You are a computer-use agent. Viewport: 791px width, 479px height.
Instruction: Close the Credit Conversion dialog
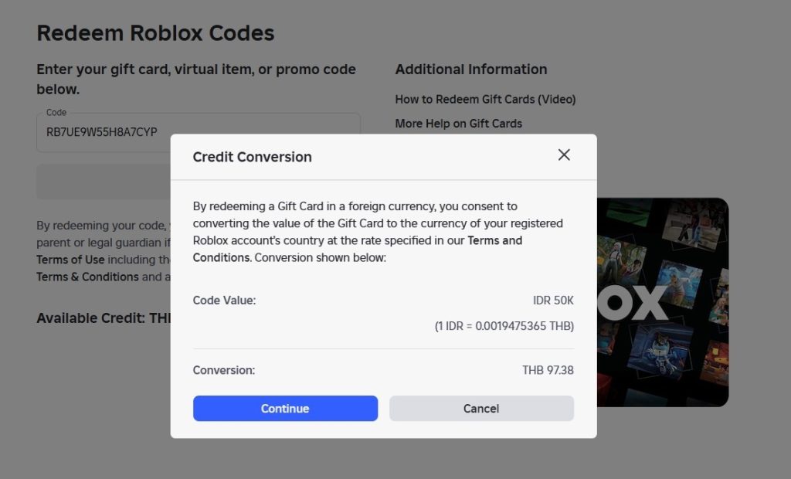point(564,155)
